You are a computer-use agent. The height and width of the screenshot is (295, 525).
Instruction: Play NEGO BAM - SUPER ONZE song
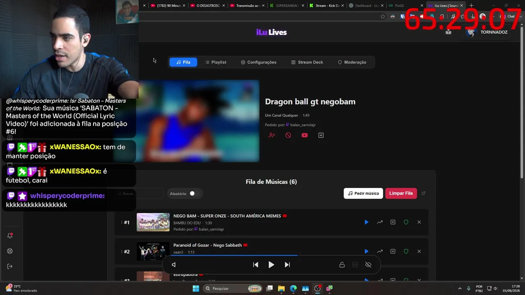(366, 222)
